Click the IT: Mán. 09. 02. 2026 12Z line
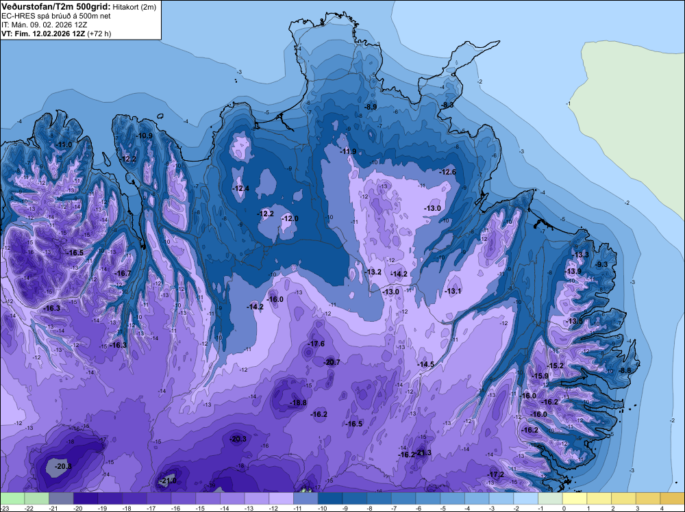This screenshot has height=512, width=685. coord(44,25)
